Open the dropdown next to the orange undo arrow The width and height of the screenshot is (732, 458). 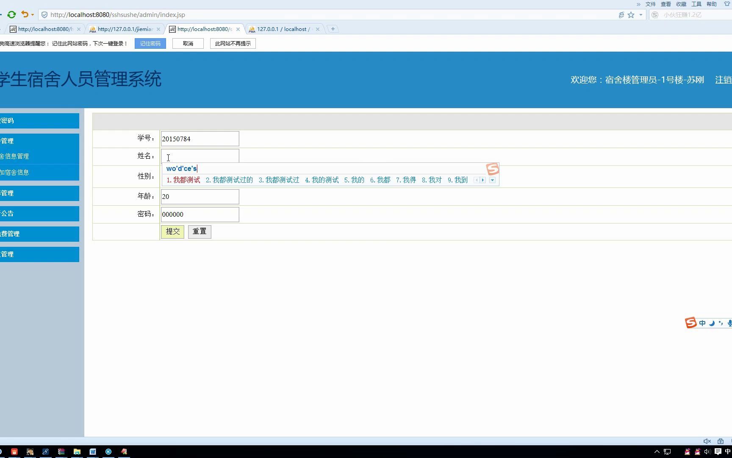[x=33, y=15]
